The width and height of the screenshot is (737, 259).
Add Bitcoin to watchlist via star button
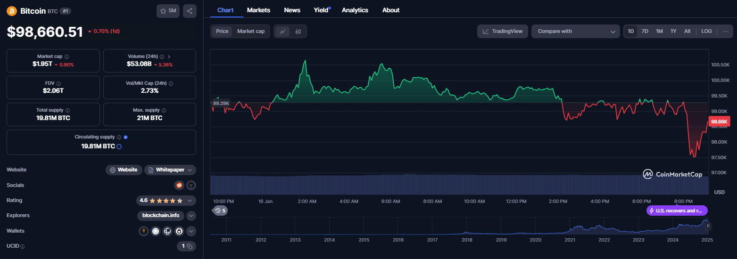coord(168,11)
